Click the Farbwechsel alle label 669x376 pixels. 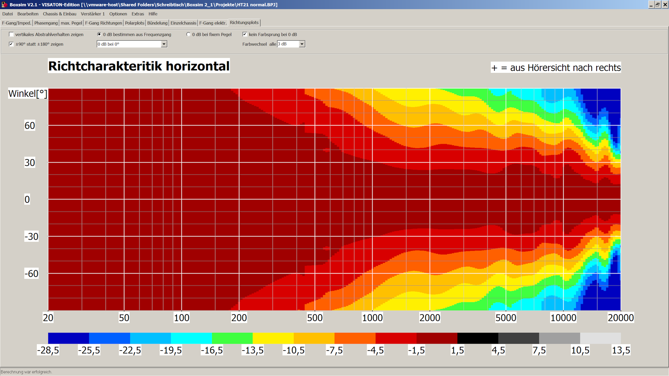259,44
